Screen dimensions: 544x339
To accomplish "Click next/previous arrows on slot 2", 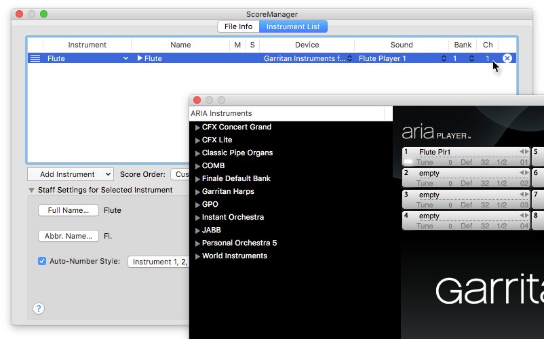I will [524, 172].
